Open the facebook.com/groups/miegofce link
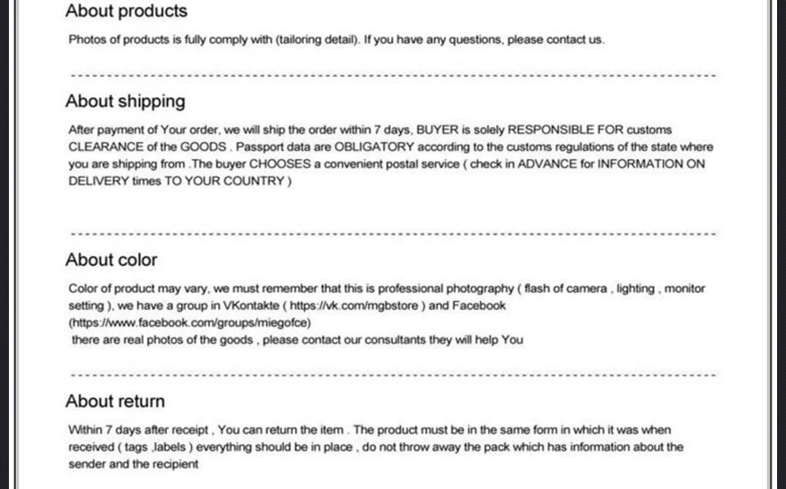This screenshot has width=786, height=489. tap(190, 323)
